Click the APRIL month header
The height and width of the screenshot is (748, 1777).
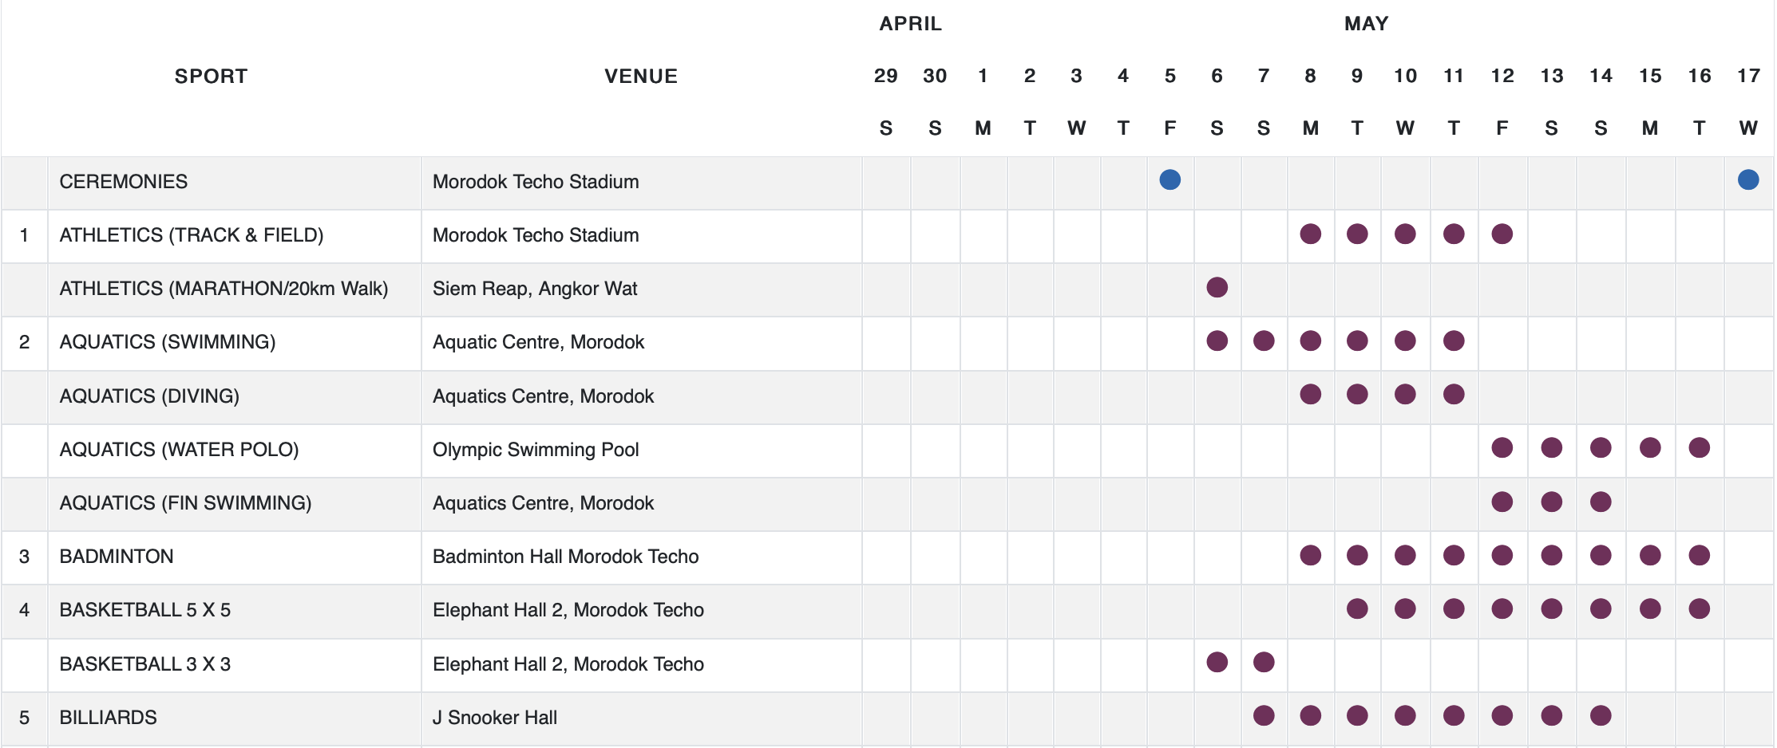pos(910,24)
